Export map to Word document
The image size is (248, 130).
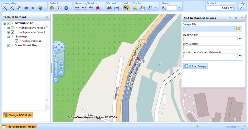coord(117,8)
